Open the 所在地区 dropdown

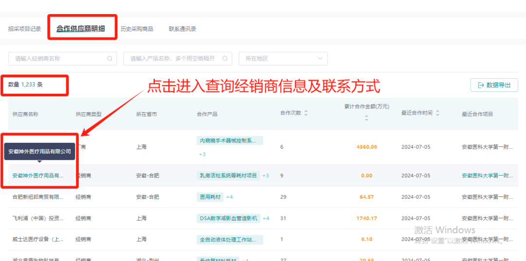(x=283, y=58)
